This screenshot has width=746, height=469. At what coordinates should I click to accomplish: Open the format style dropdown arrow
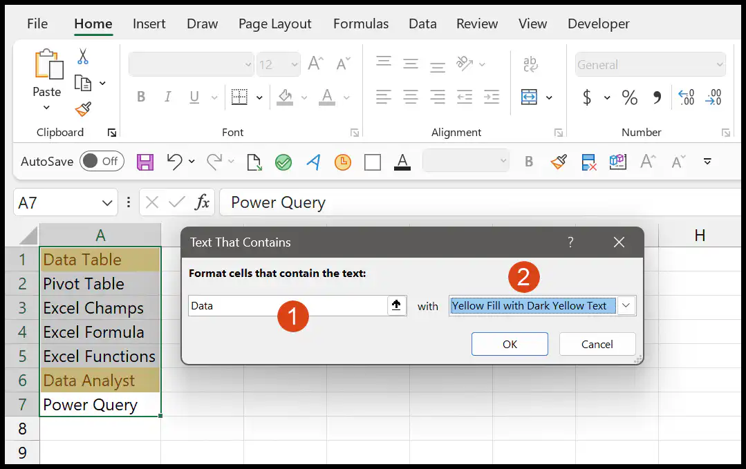click(626, 305)
